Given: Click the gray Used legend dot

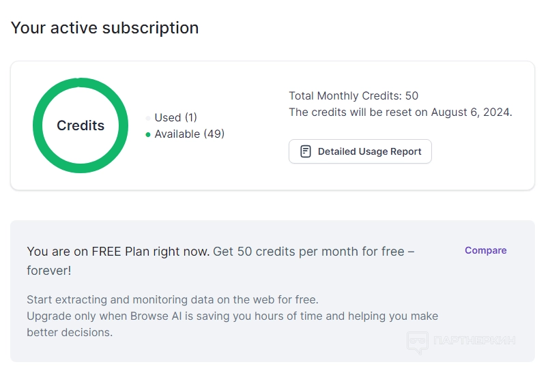Looking at the screenshot, I should click(x=148, y=118).
